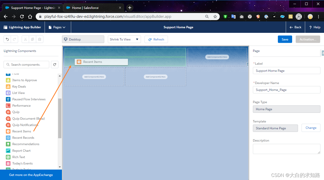Open Help in the header
324x180 pixels.
[315, 27]
